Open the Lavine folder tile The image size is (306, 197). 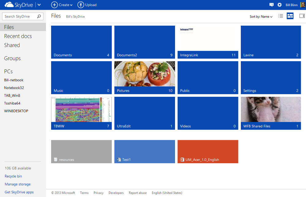[x=271, y=42]
